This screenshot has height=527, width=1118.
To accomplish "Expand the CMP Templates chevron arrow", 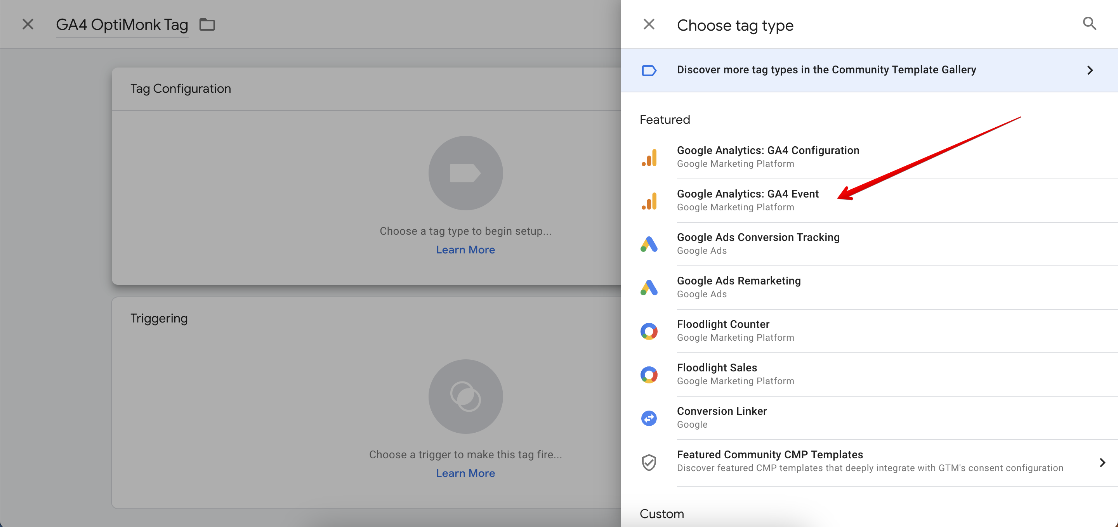I will [x=1102, y=462].
